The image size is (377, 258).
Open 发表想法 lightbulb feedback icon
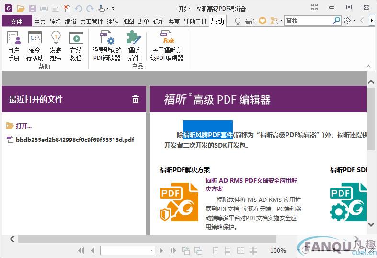(x=56, y=46)
